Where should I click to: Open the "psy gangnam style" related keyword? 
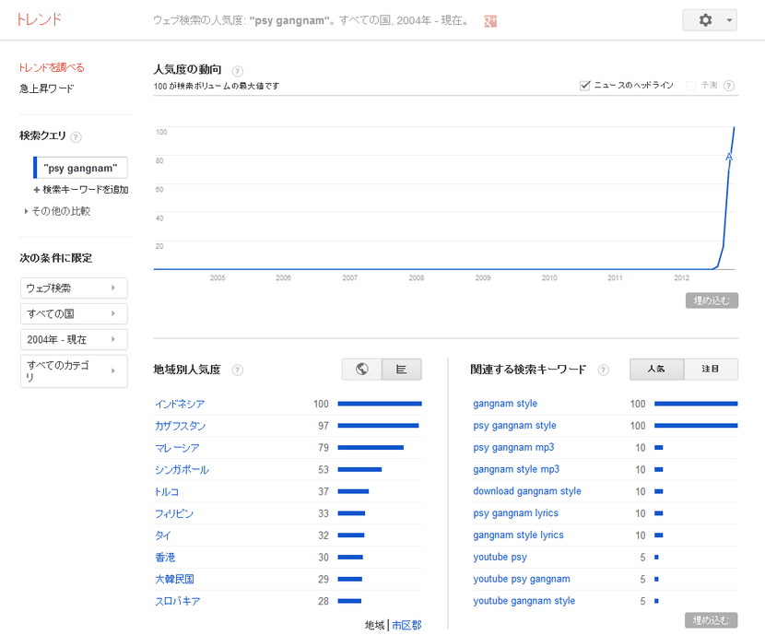click(514, 425)
